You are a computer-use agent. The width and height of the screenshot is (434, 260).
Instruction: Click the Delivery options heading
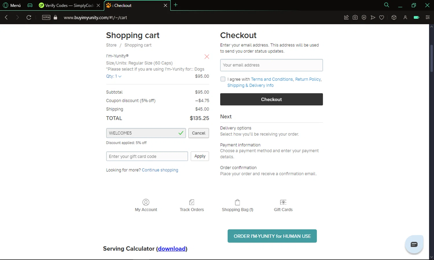pos(236,128)
